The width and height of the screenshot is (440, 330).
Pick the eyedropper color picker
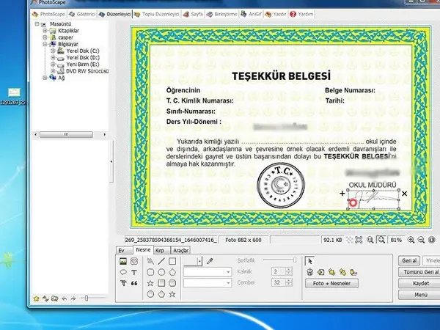pos(210,261)
